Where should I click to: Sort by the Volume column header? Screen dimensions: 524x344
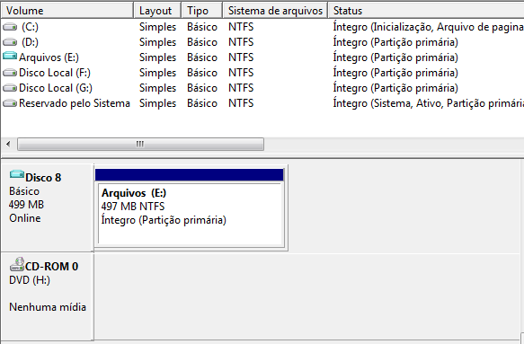(67, 11)
